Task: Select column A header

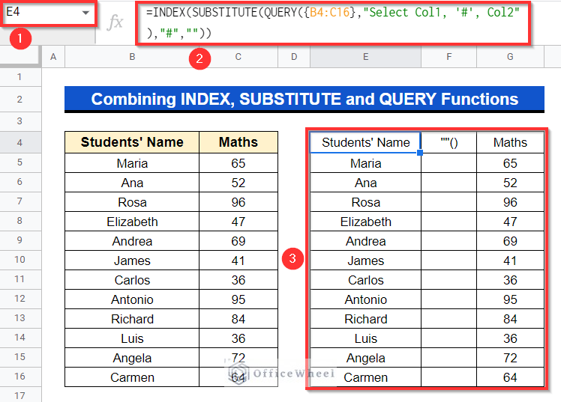Action: coord(53,57)
